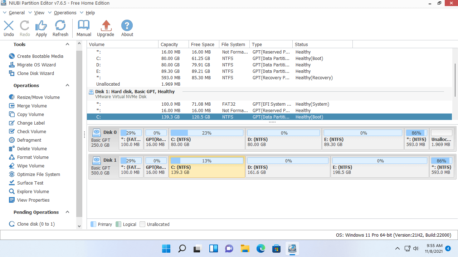Choose Resize/Move Volume operation
This screenshot has height=257, width=458.
38,97
